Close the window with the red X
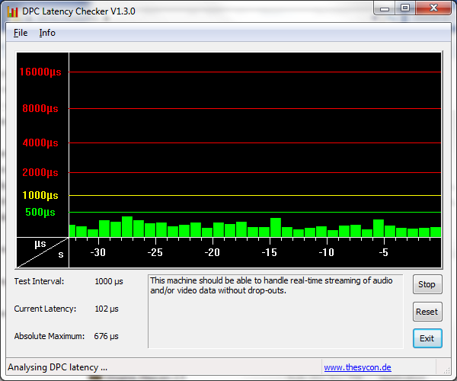 pyautogui.click(x=433, y=8)
